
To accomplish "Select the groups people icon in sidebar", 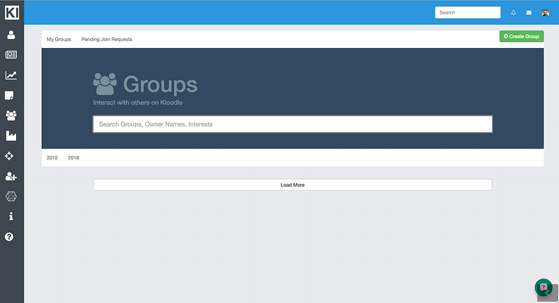I will (x=11, y=115).
